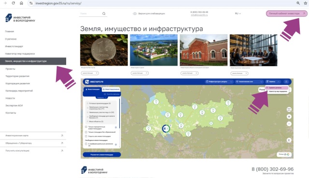Open the map legend list icon
Image resolution: width=309 pixels, height=178 pixels.
pos(289,140)
